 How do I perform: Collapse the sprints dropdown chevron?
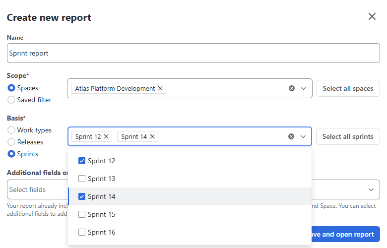[x=303, y=136]
